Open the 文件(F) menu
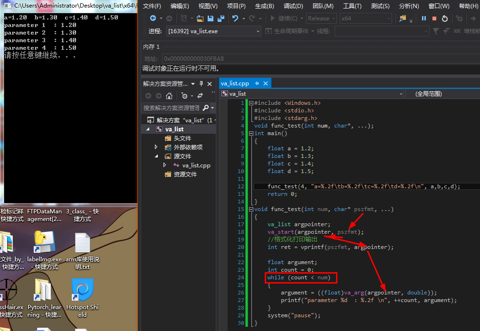The width and height of the screenshot is (480, 331). [152, 6]
